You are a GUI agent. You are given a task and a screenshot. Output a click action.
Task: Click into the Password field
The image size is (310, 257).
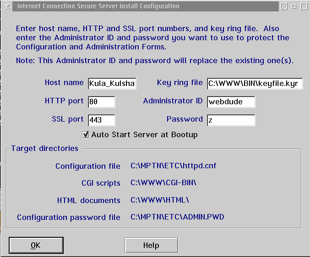pos(231,120)
